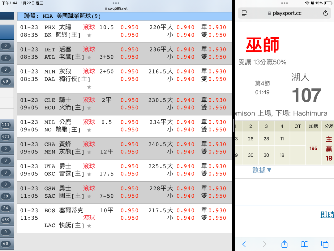Pick 217.5大 over odds 0.940
This screenshot has height=251, width=334.
click(x=186, y=210)
